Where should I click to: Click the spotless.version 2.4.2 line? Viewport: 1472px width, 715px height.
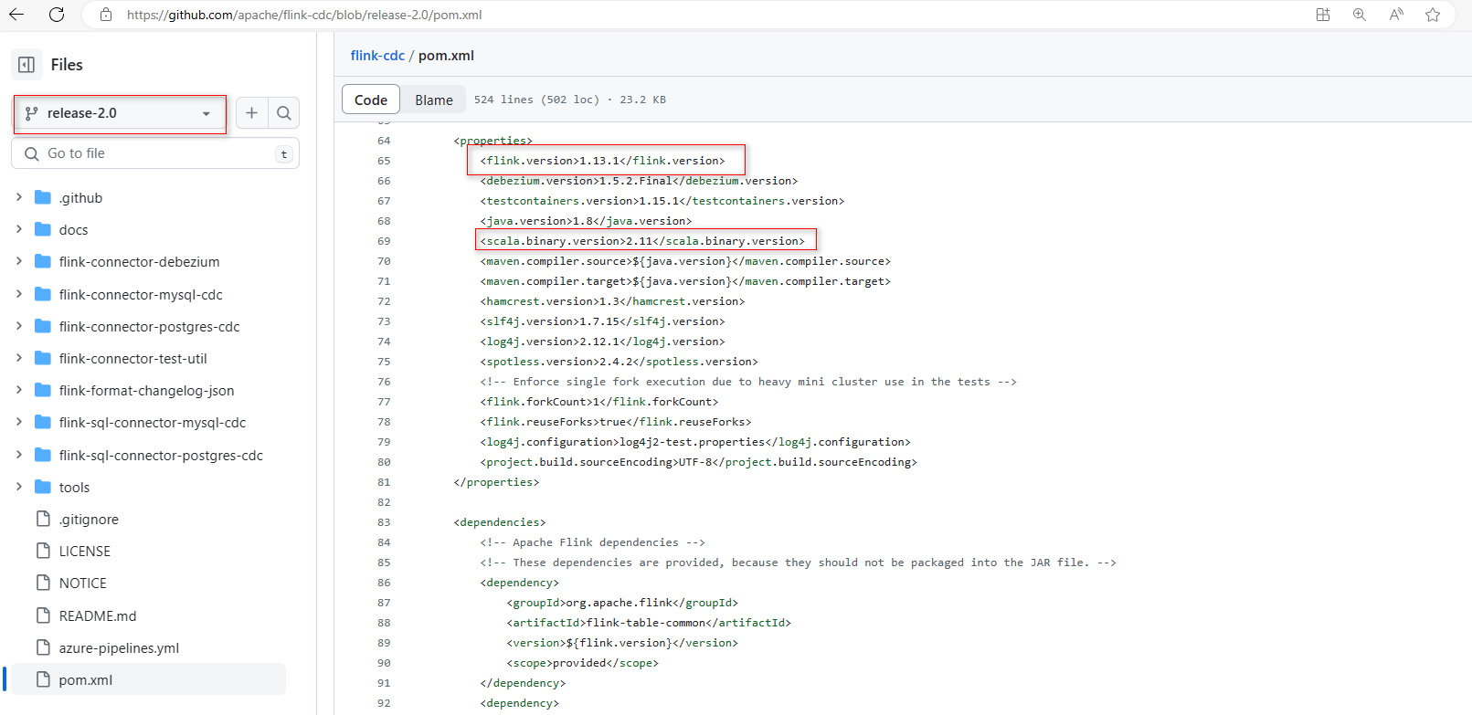click(619, 362)
